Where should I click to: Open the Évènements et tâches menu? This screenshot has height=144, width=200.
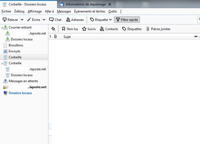click(x=90, y=11)
